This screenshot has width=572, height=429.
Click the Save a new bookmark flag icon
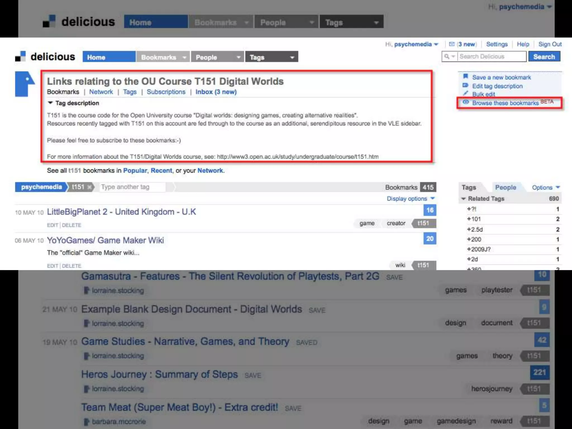click(x=466, y=77)
